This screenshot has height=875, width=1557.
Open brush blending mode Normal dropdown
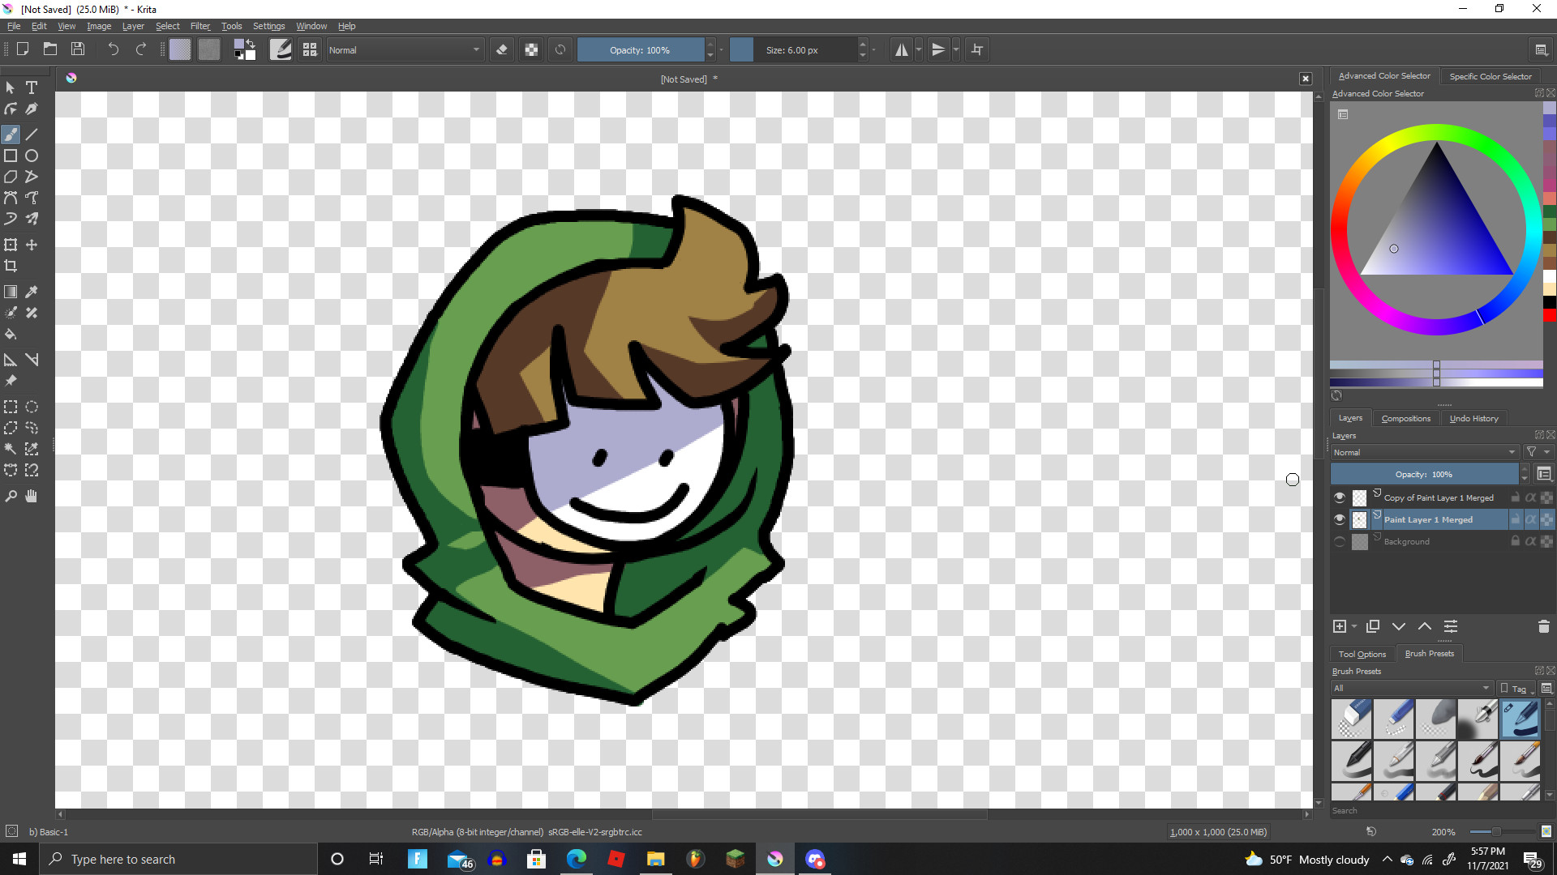tap(404, 50)
